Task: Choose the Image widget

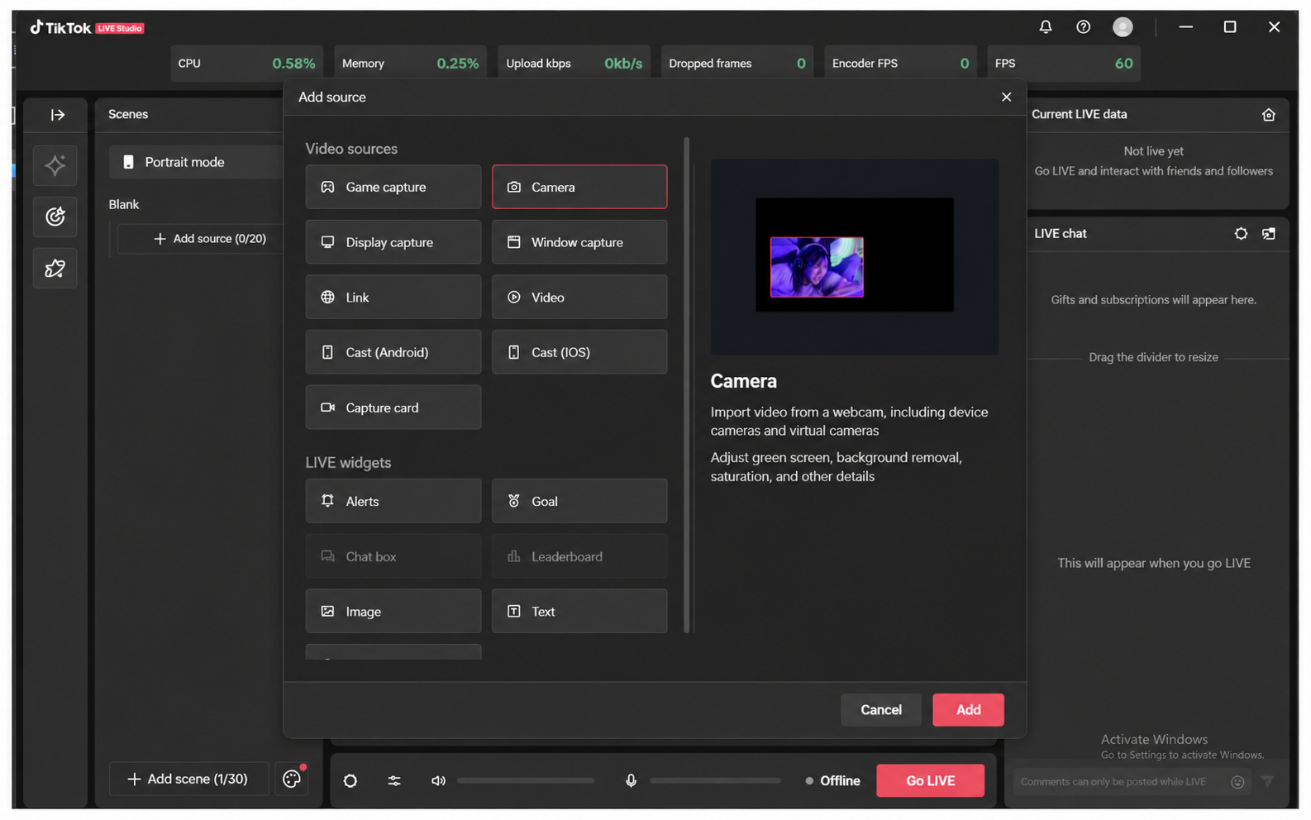Action: 393,612
